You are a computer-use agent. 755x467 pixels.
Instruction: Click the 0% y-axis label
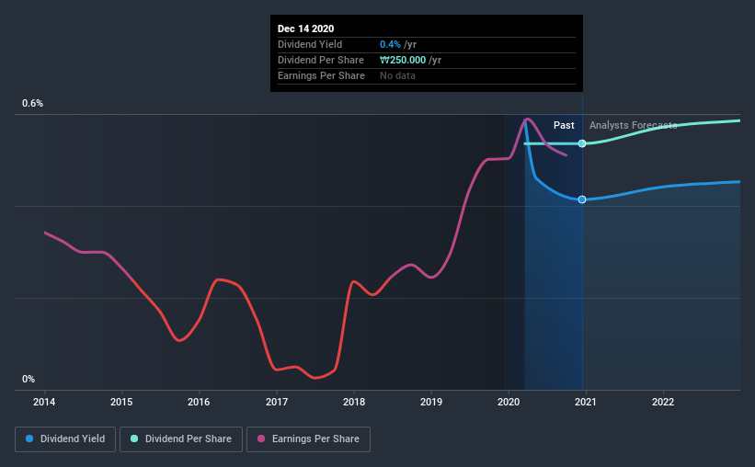click(x=29, y=380)
